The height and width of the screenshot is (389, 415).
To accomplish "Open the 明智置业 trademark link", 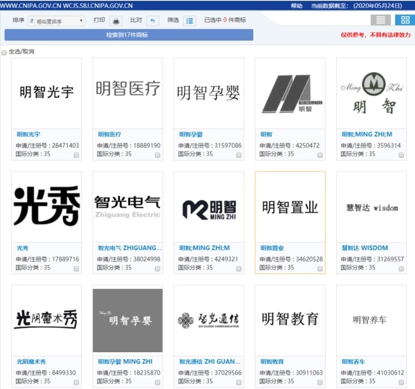I will click(x=272, y=248).
